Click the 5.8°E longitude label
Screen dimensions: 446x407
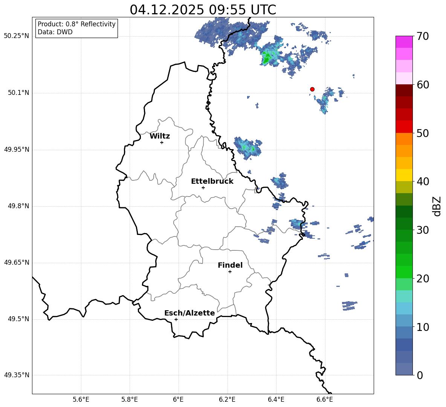click(x=130, y=399)
